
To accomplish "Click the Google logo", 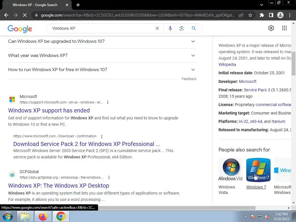I will (20, 29).
